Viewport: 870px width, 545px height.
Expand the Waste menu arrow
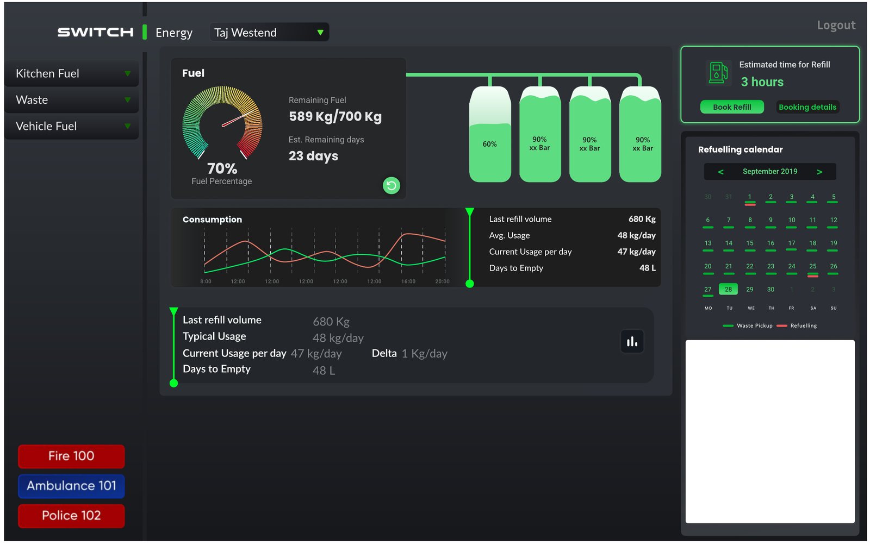point(127,100)
